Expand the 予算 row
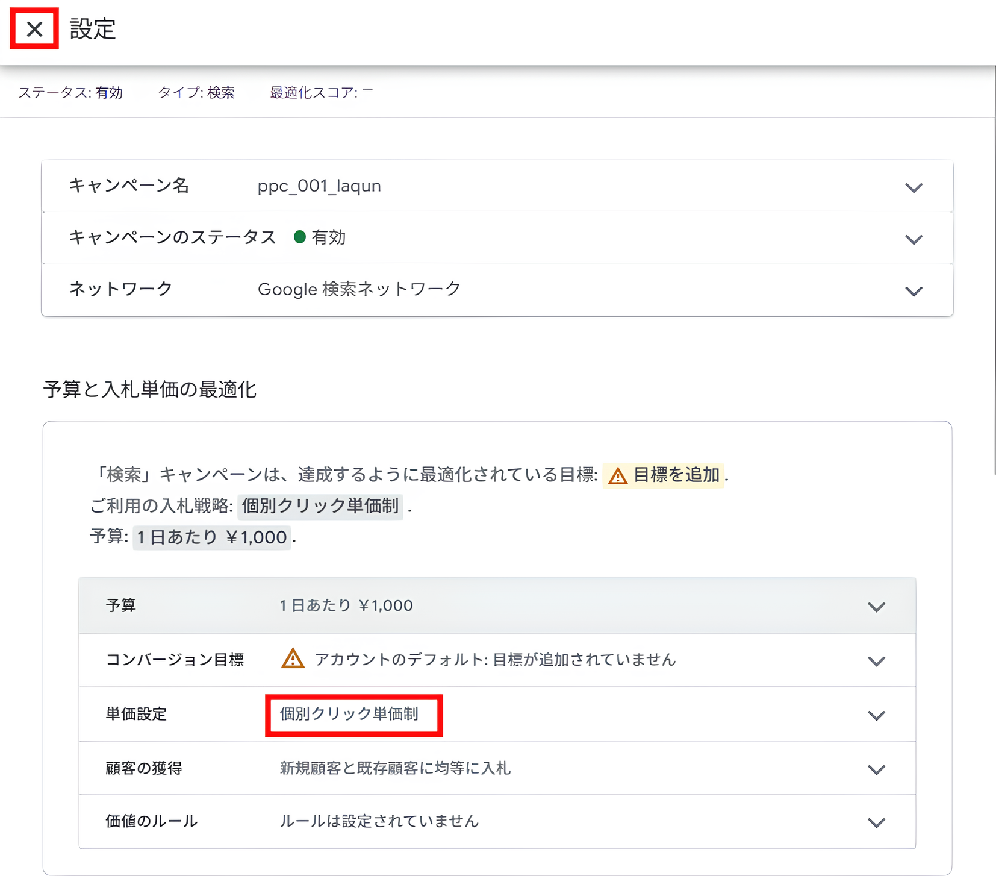Image resolution: width=996 pixels, height=882 pixels. (877, 607)
